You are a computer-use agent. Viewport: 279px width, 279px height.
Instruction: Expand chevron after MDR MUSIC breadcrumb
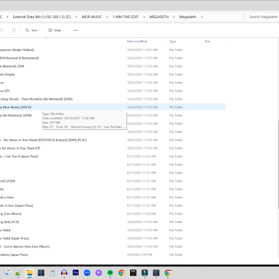coord(107,17)
